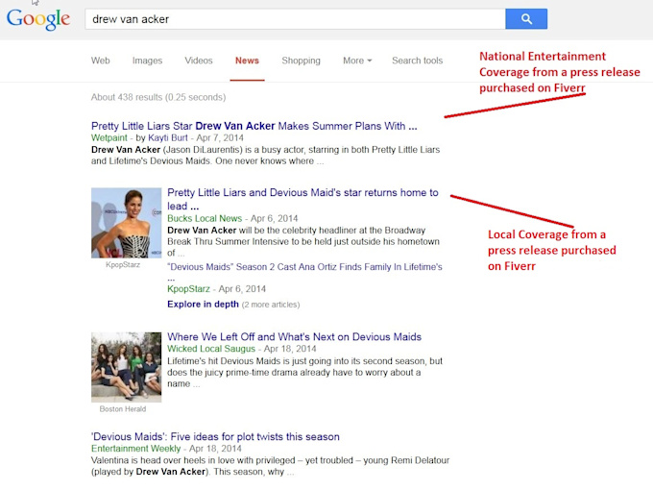Select the News tab
Screen dimensions: 653x490
[x=247, y=61]
